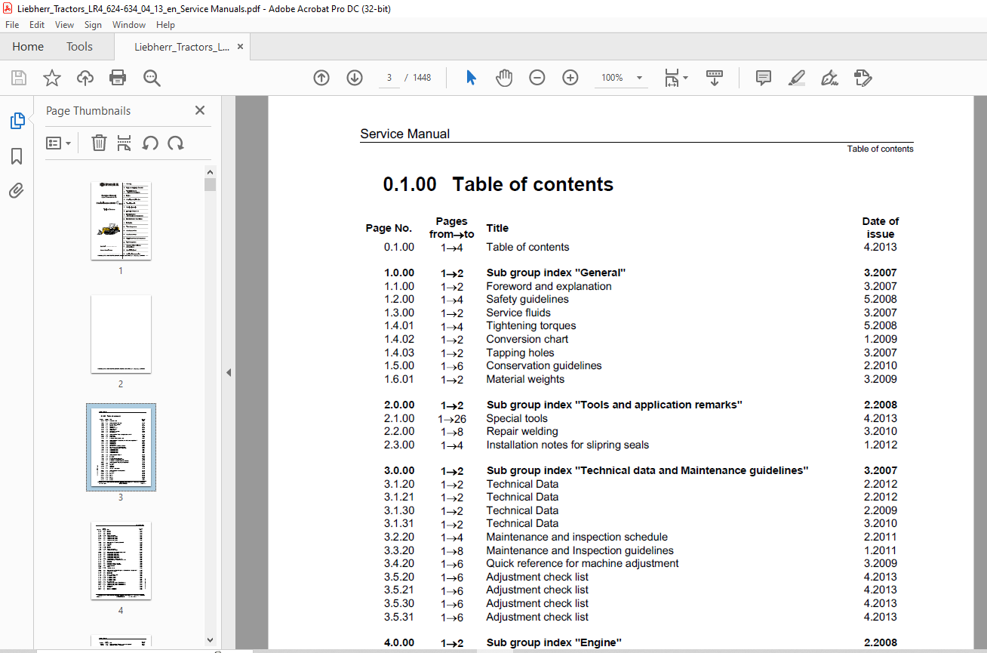
Task: Close the Page Thumbnails panel
Action: (200, 110)
